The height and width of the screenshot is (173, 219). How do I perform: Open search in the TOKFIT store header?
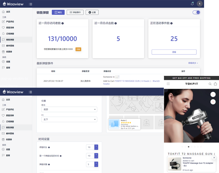(210, 84)
